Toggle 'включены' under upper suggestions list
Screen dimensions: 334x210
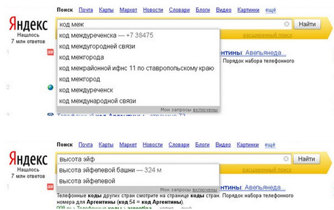click(x=205, y=110)
